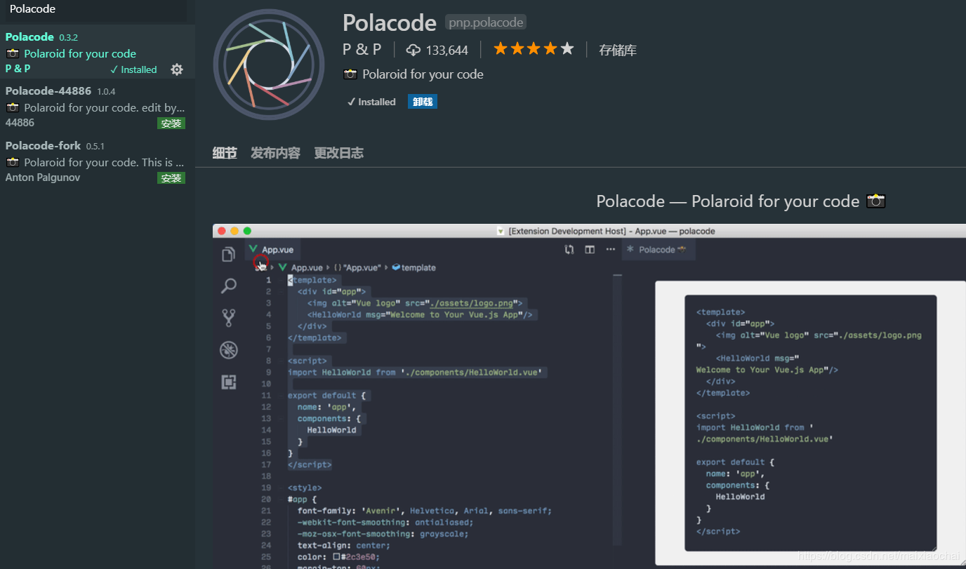
Task: Select Polacode-44886 extension in the list
Action: pos(97,107)
